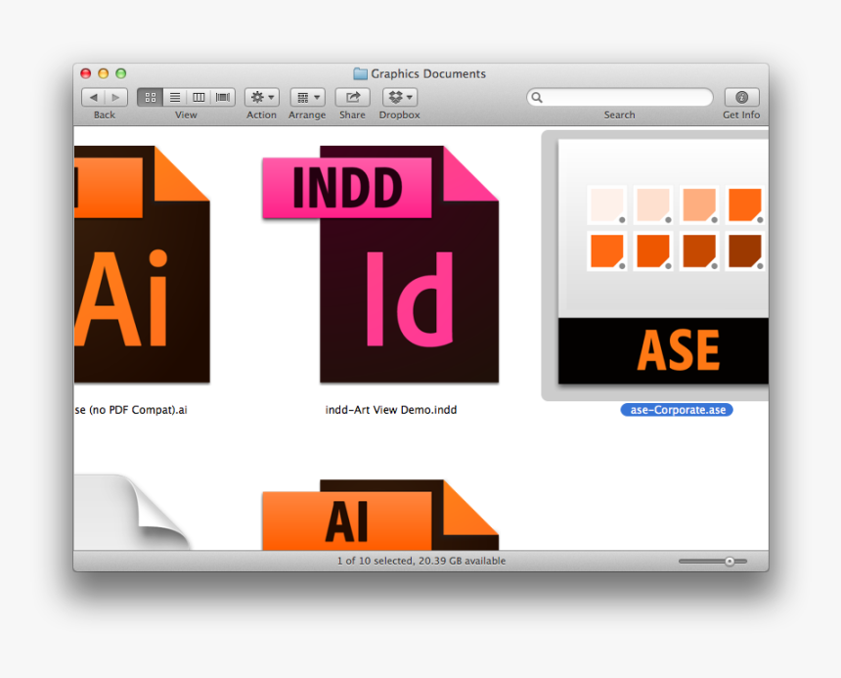Switch to icon view
Screen dimensions: 841x678
[150, 97]
